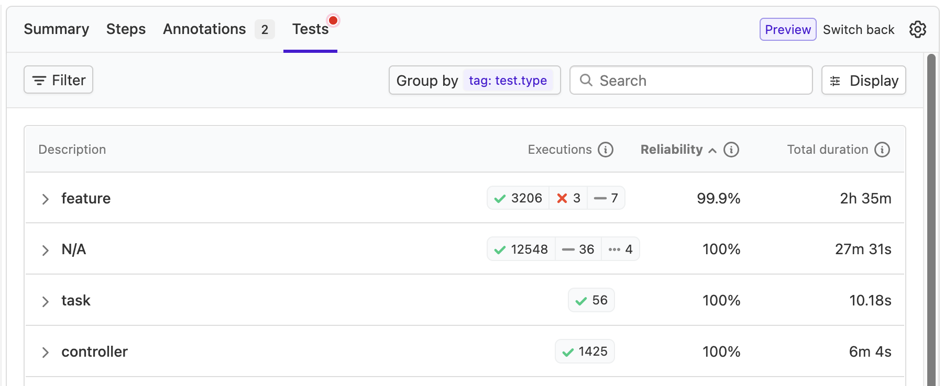
Task: Expand the controller test group
Action: click(x=46, y=353)
